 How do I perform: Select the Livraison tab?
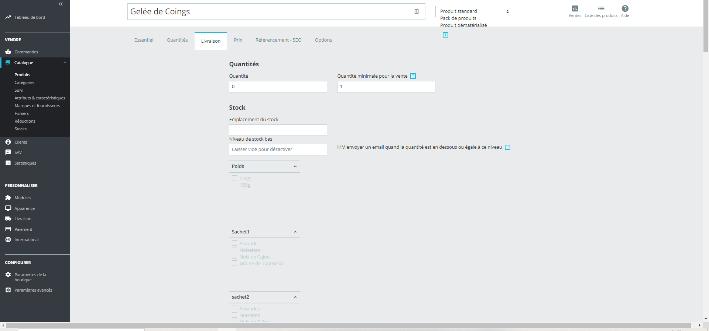[211, 41]
